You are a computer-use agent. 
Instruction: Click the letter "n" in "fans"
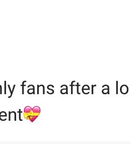pos(42,89)
